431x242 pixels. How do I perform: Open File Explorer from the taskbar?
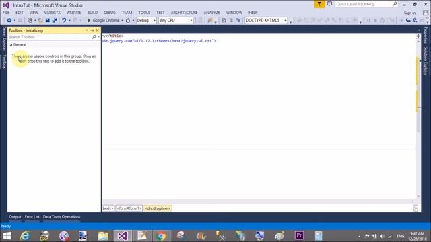(103, 236)
